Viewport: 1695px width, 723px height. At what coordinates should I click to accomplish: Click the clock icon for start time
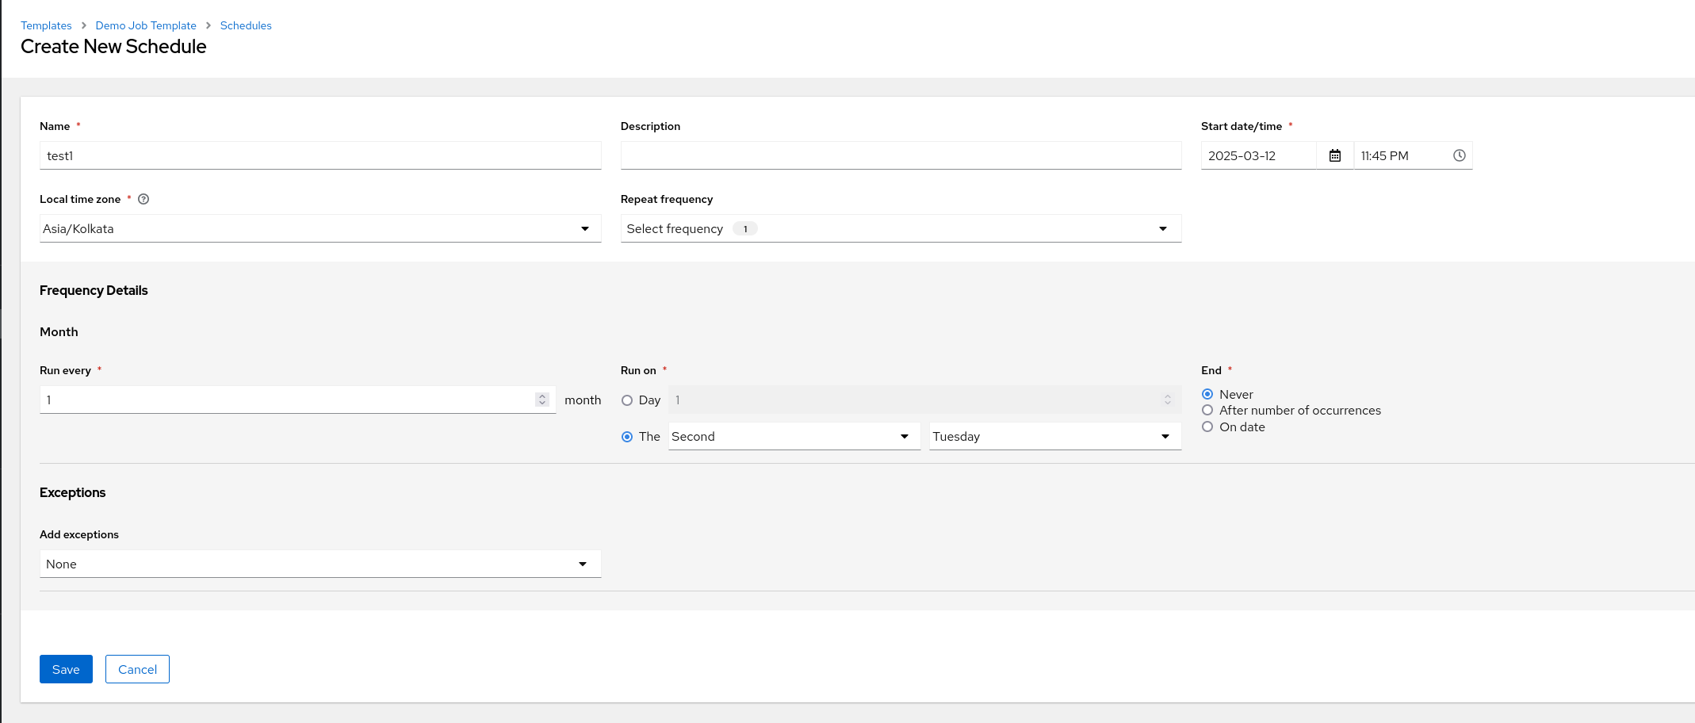point(1459,156)
